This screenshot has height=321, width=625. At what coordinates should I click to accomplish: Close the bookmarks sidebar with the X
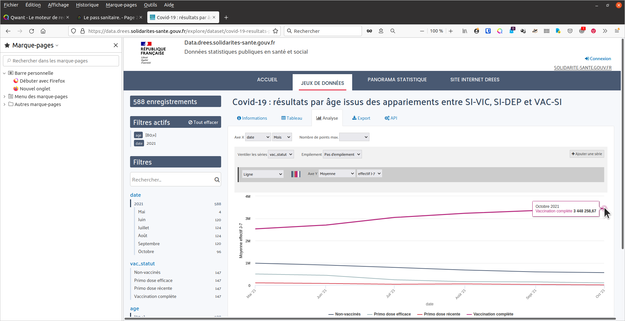[x=116, y=45]
